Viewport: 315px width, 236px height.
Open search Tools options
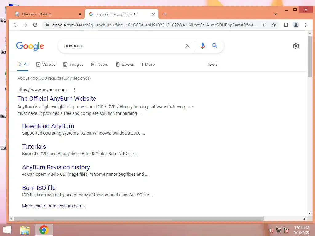[x=212, y=65]
